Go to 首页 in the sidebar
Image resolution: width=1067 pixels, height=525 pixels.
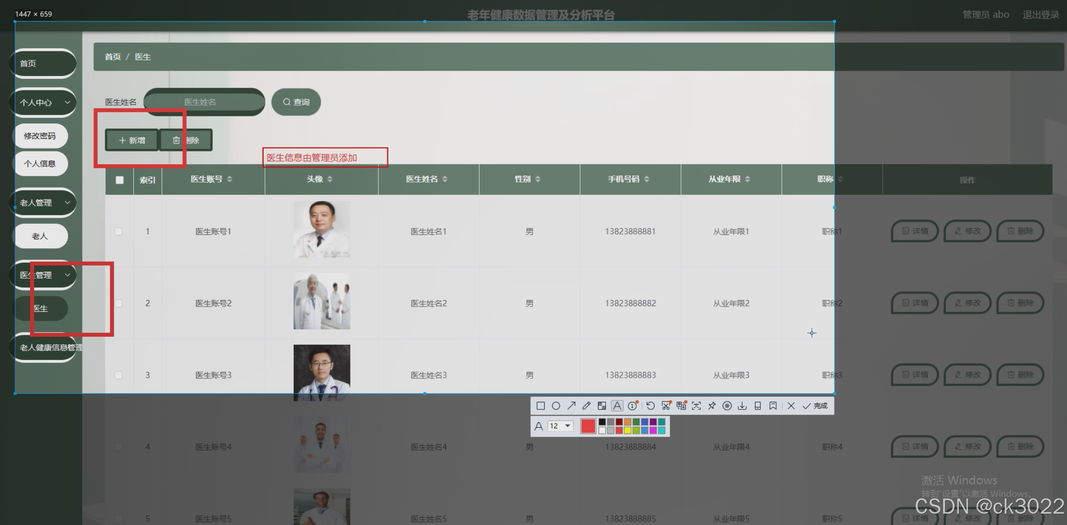(43, 63)
